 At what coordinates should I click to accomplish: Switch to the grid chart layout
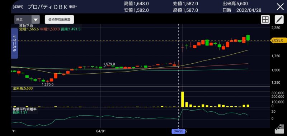point(265,20)
